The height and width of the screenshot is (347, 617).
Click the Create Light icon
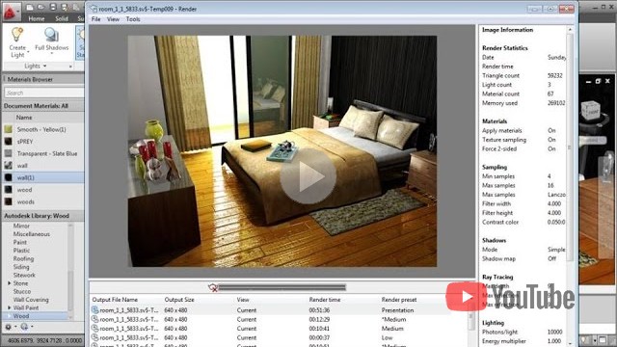[x=17, y=35]
